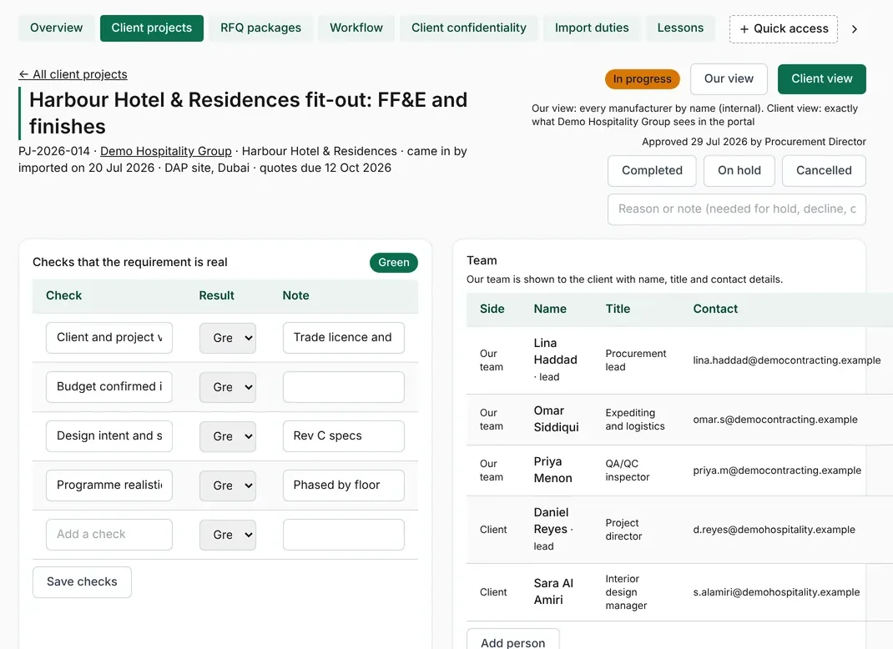Open Demo Hospitality Group client link
The image size is (893, 649).
click(166, 152)
